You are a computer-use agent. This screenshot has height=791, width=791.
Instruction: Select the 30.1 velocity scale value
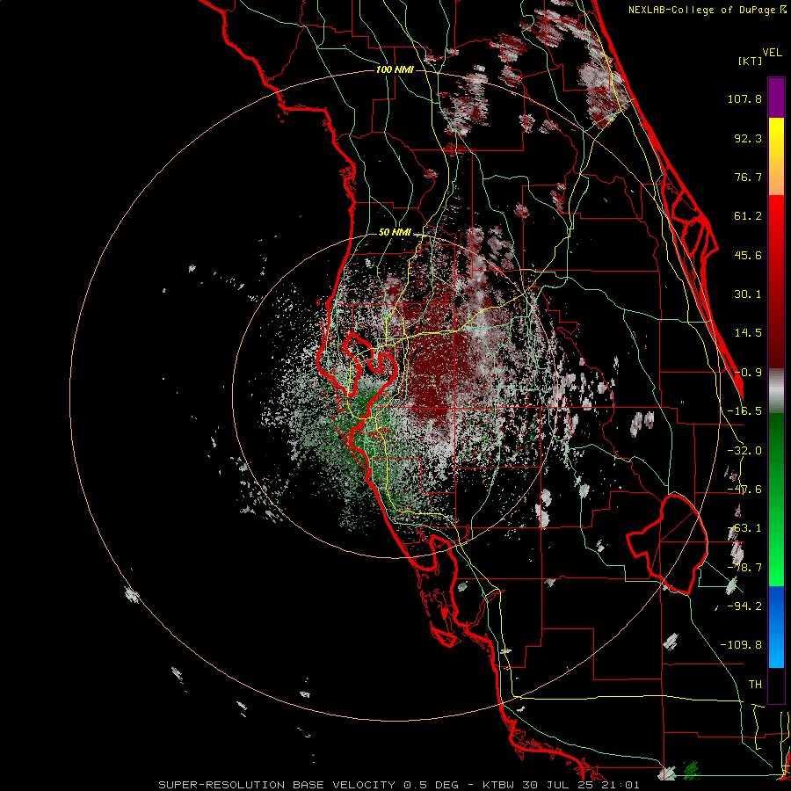[x=748, y=294]
